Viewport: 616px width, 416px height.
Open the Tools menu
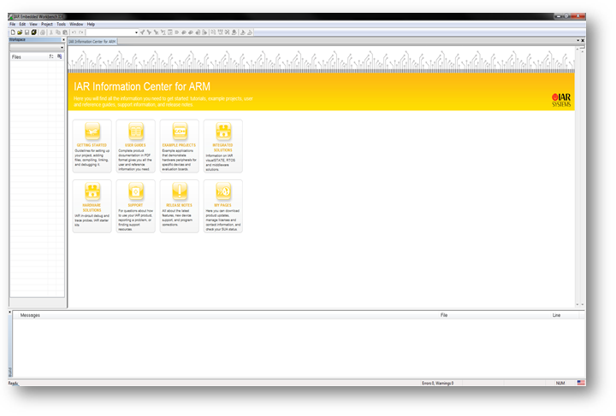tap(61, 24)
